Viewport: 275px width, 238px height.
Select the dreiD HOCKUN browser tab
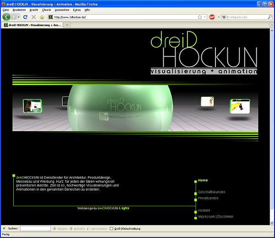coord(32,25)
